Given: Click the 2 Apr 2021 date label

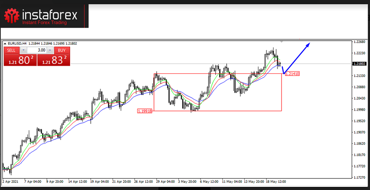Looking at the screenshot, I should [11, 181].
